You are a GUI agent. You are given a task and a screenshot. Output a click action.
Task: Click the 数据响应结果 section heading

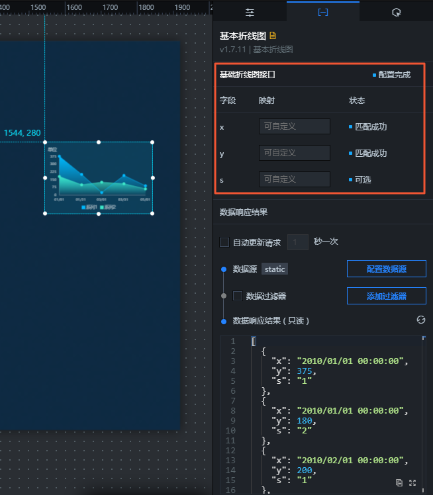pos(244,212)
